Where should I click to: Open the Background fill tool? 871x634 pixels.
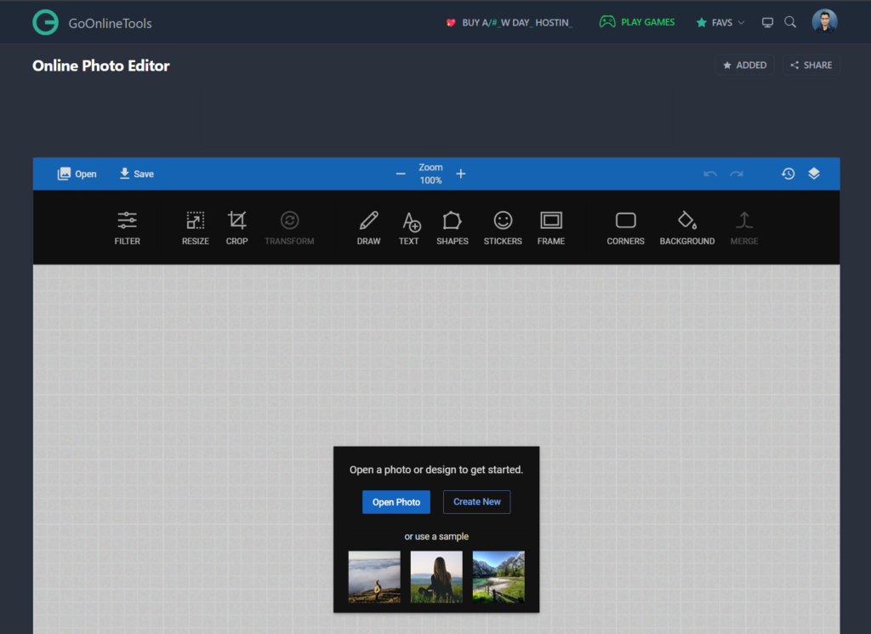[686, 226]
